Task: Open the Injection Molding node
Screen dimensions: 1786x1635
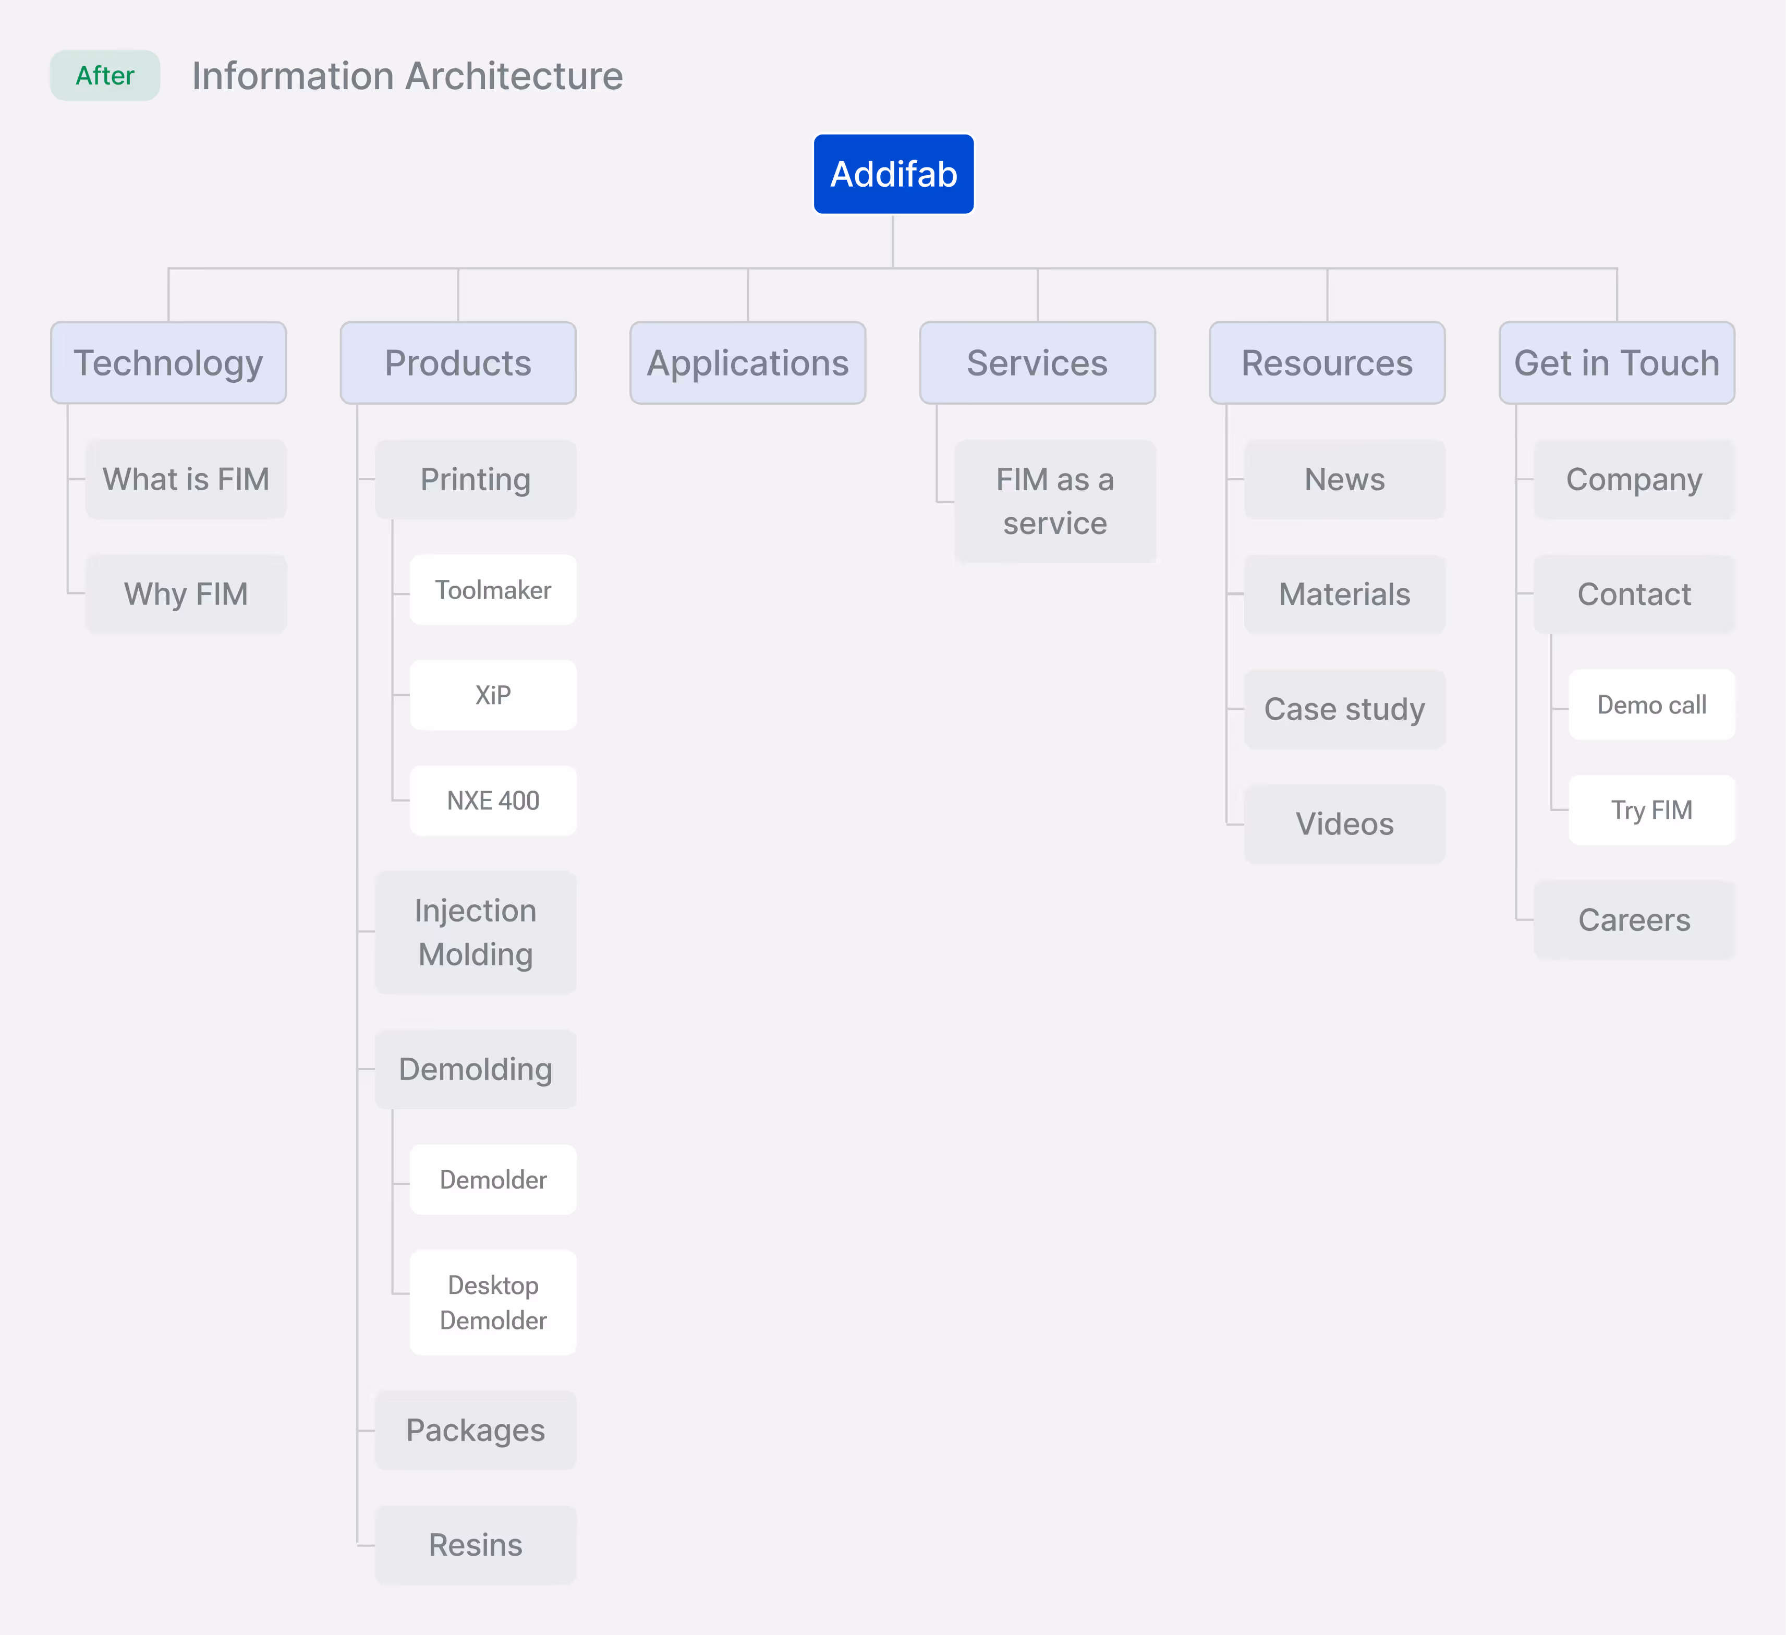Action: tap(476, 931)
